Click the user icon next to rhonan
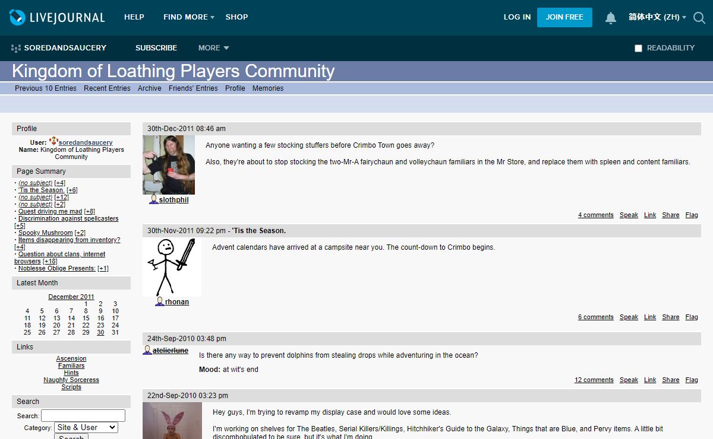 (x=160, y=302)
